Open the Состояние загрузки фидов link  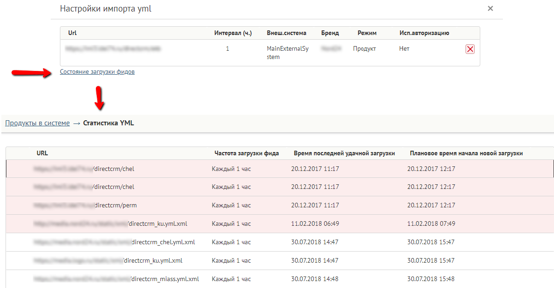point(97,72)
